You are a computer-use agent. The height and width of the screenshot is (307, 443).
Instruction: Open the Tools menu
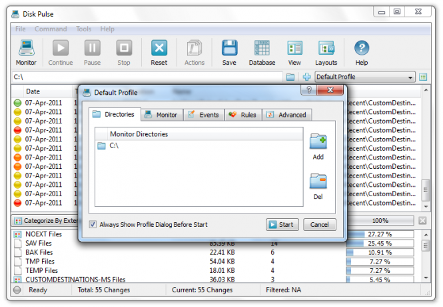[x=84, y=29]
